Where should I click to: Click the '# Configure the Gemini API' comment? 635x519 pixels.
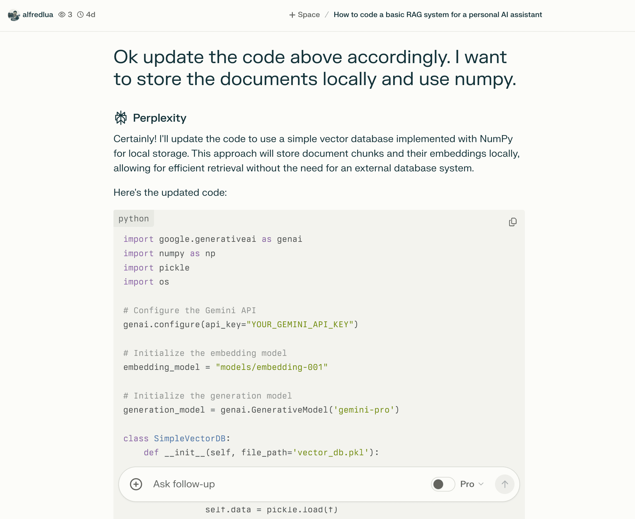click(x=190, y=310)
